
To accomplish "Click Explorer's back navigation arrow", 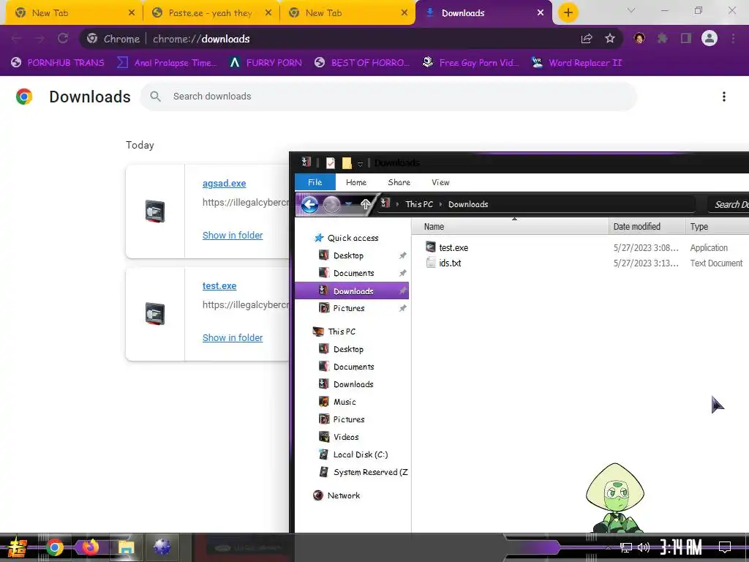I will pyautogui.click(x=309, y=205).
